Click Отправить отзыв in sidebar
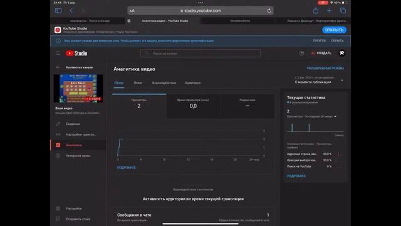Image resolution: width=401 pixels, height=226 pixels. [x=78, y=219]
